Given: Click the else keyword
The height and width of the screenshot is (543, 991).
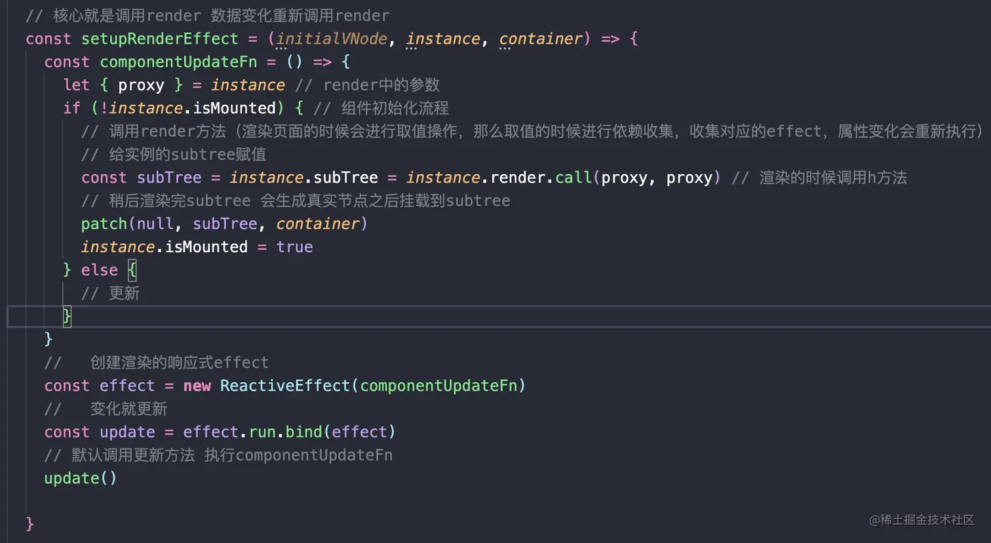Looking at the screenshot, I should point(100,270).
